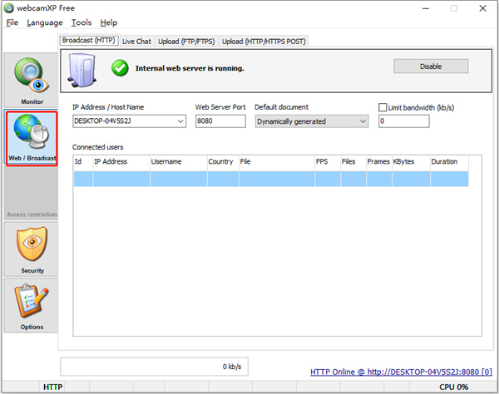This screenshot has width=499, height=394.
Task: Switch to the Upload (FTP/FTPS) tab
Action: 186,42
